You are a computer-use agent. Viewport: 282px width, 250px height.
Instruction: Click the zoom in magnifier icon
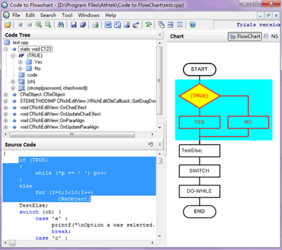[x=39, y=25]
